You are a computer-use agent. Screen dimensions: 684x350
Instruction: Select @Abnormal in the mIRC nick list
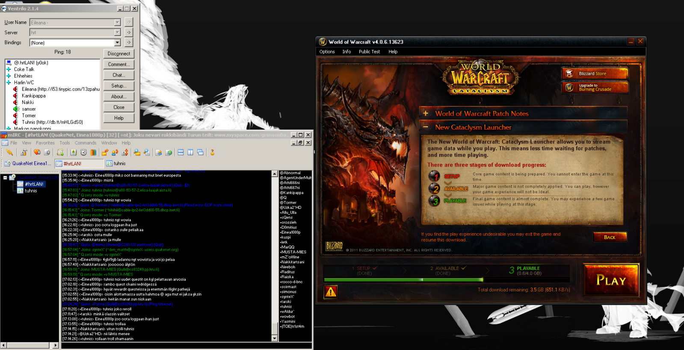pyautogui.click(x=290, y=173)
